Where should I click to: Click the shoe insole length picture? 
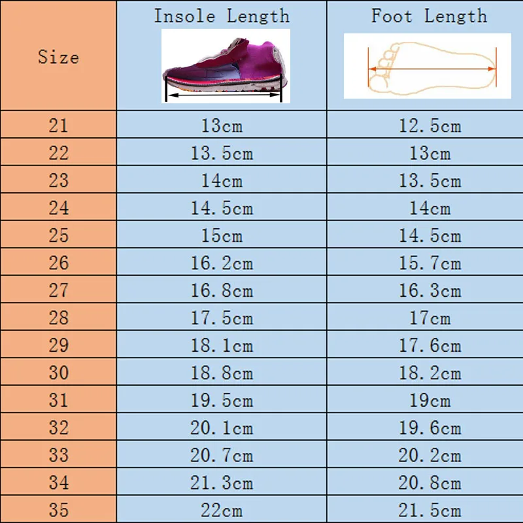pyautogui.click(x=226, y=66)
